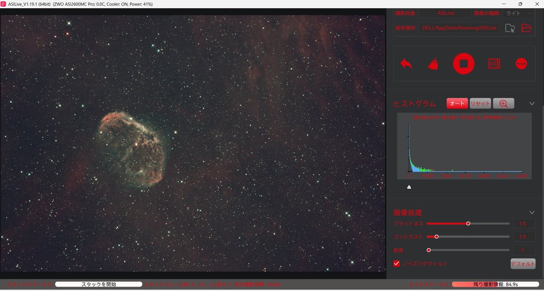Click the スタックステータス label
This screenshot has width=544, height=291.
coord(29,284)
